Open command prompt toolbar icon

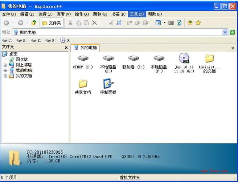(171, 23)
